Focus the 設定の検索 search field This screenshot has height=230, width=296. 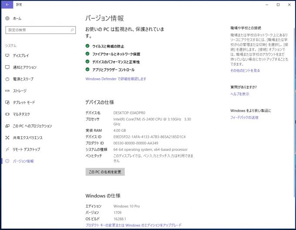[40, 30]
